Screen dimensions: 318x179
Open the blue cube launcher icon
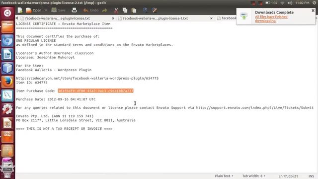pos(7,68)
